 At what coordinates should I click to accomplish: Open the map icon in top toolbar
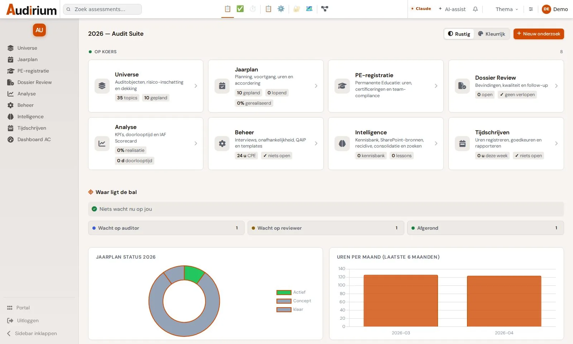pyautogui.click(x=309, y=9)
